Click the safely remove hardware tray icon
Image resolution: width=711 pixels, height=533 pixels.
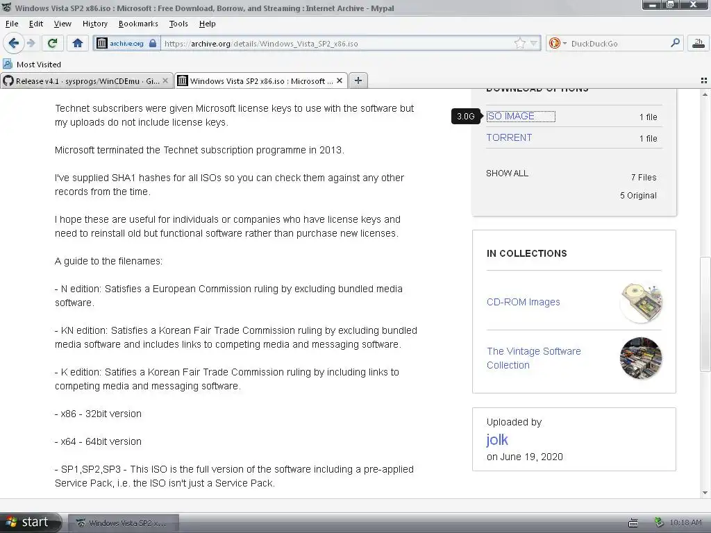tap(659, 523)
